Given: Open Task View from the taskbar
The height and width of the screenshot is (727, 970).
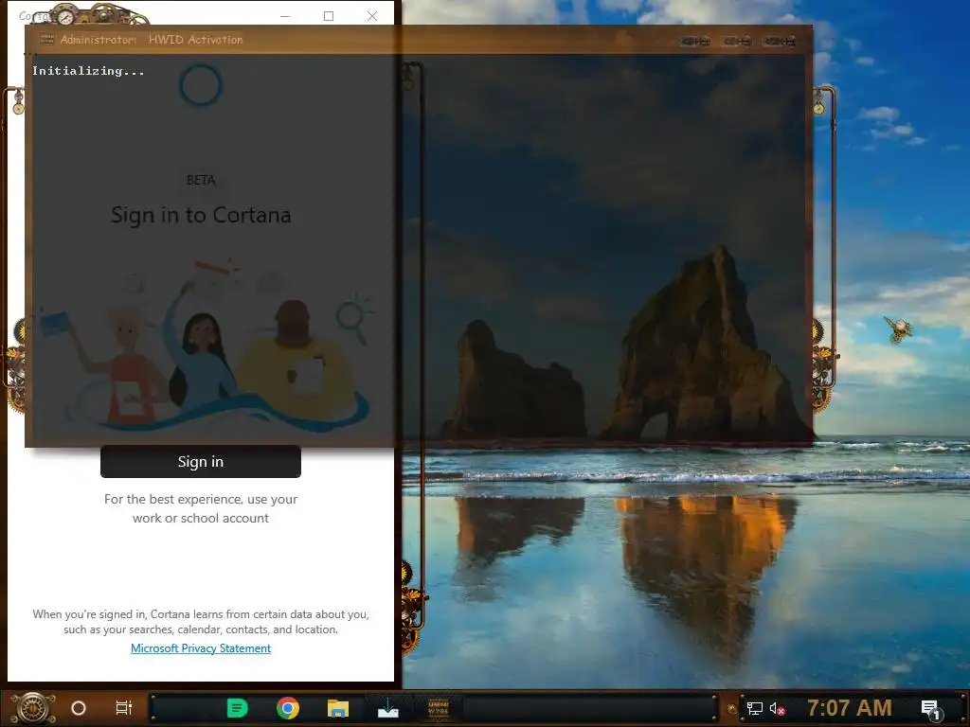Looking at the screenshot, I should 124,708.
